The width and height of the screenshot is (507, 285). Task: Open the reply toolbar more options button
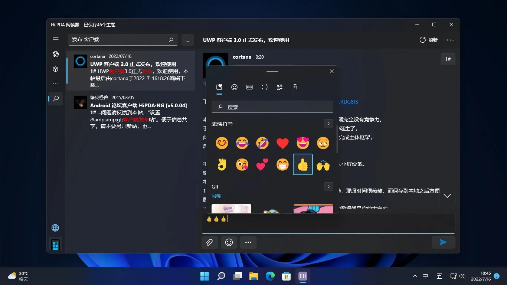coord(248,242)
